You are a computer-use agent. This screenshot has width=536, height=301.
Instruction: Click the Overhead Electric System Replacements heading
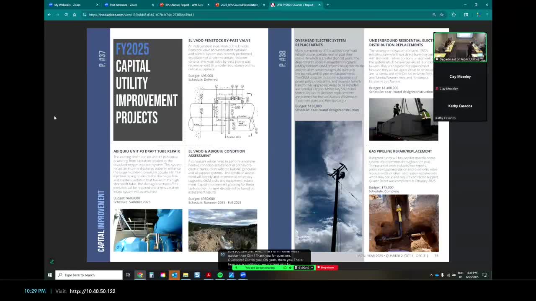[x=320, y=43]
